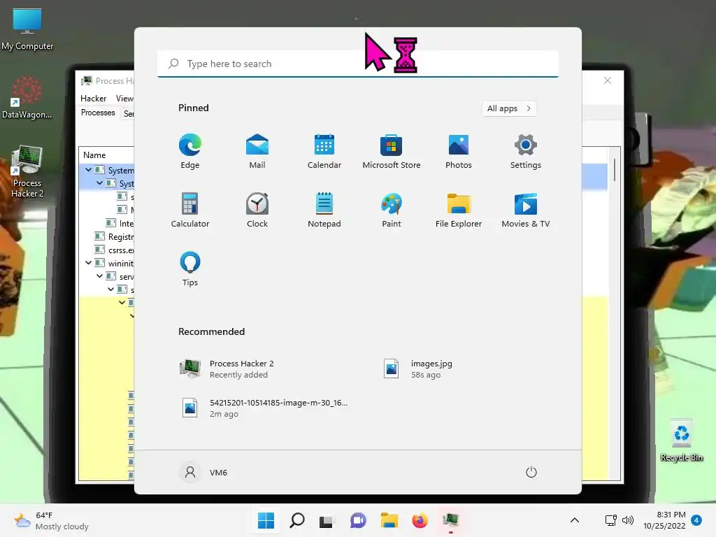The image size is (716, 537).
Task: Collapse the top System row in Process Hacker
Action: 88,170
